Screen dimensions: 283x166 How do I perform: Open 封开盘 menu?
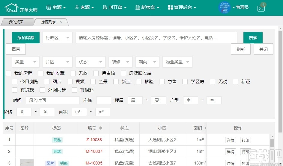(115, 7)
